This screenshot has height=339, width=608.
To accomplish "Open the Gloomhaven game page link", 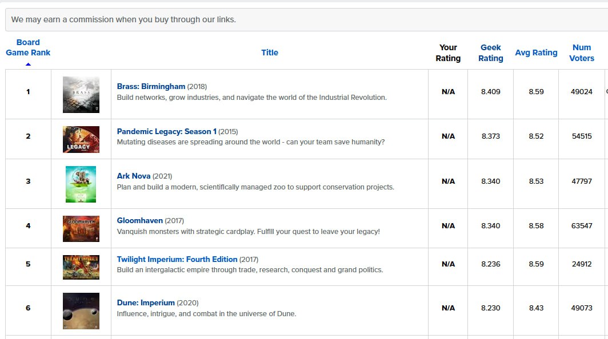I will (x=140, y=220).
